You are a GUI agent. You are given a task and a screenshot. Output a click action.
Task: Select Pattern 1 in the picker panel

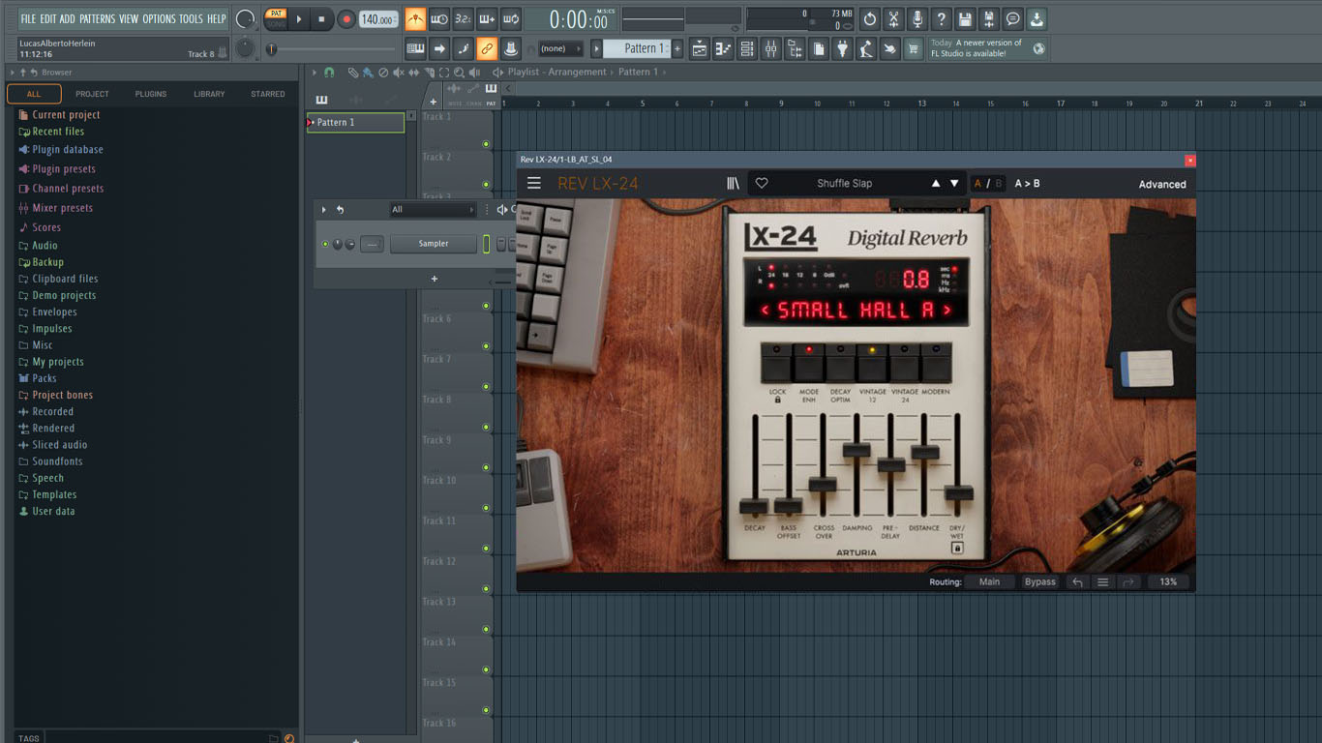click(355, 123)
